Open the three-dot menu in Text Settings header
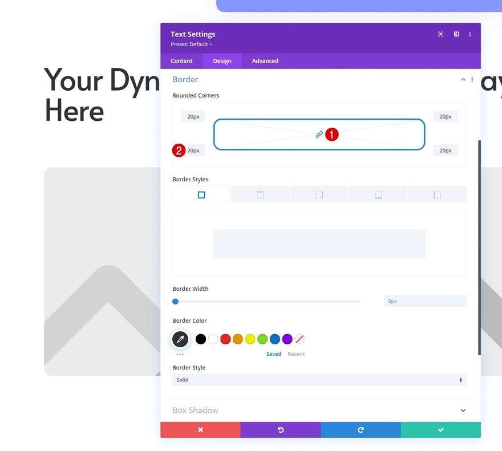 coord(469,34)
